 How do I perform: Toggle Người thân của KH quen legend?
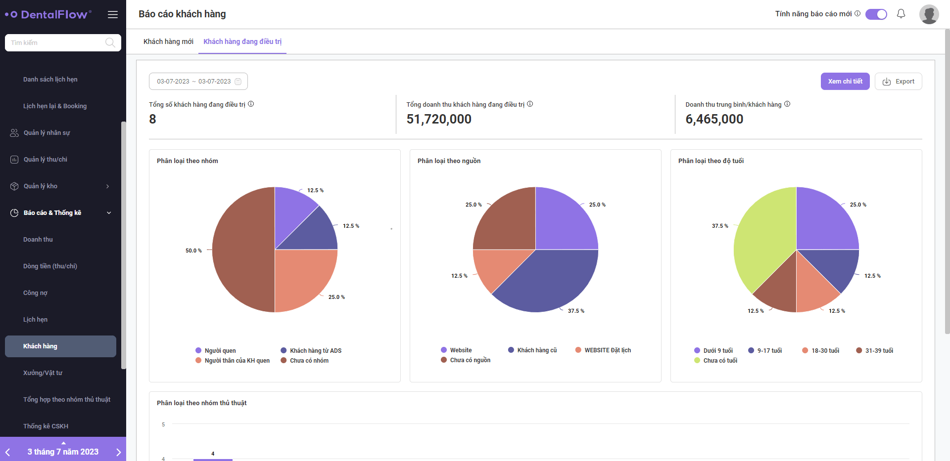(233, 361)
